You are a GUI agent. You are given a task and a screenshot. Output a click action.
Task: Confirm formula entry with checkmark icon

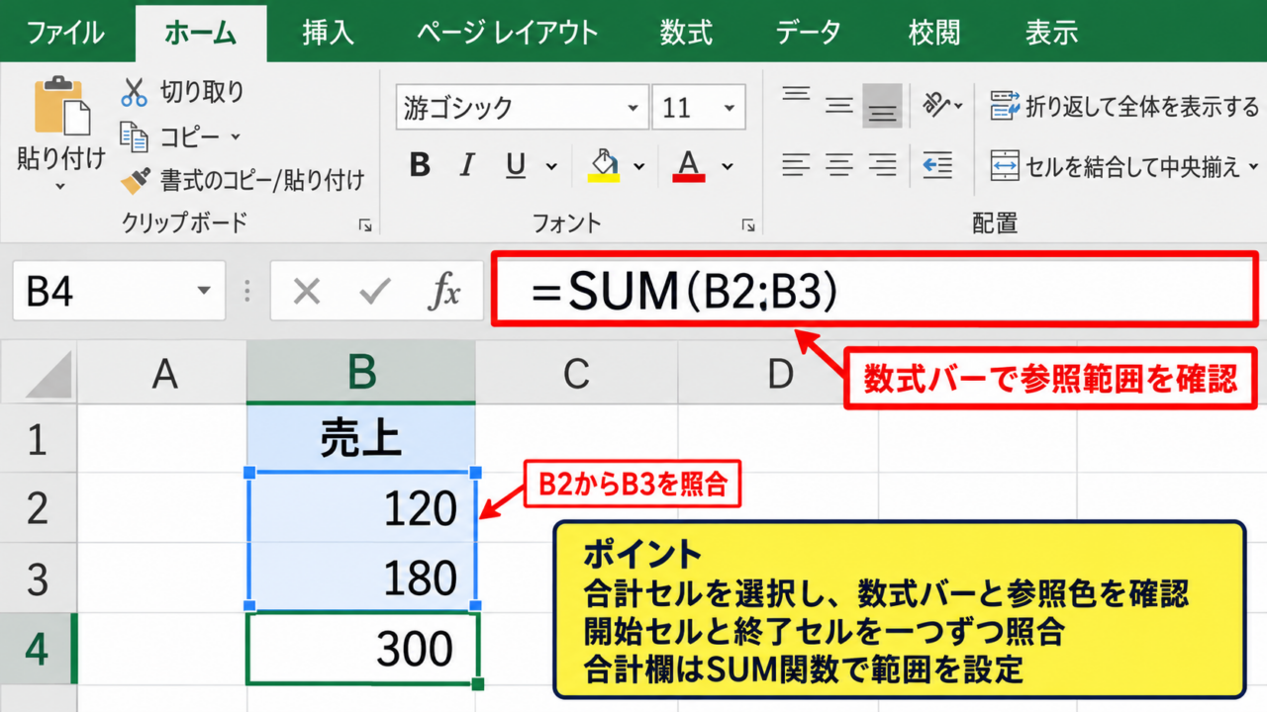click(x=375, y=292)
